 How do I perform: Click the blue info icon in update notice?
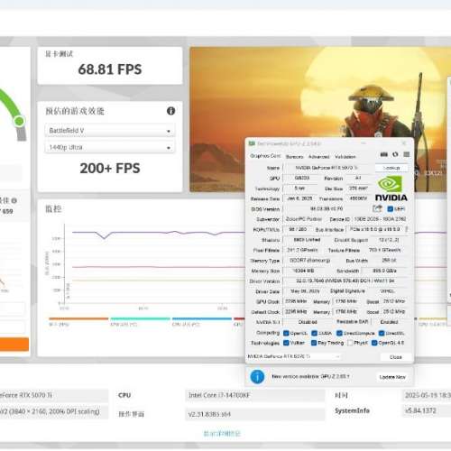[257, 376]
